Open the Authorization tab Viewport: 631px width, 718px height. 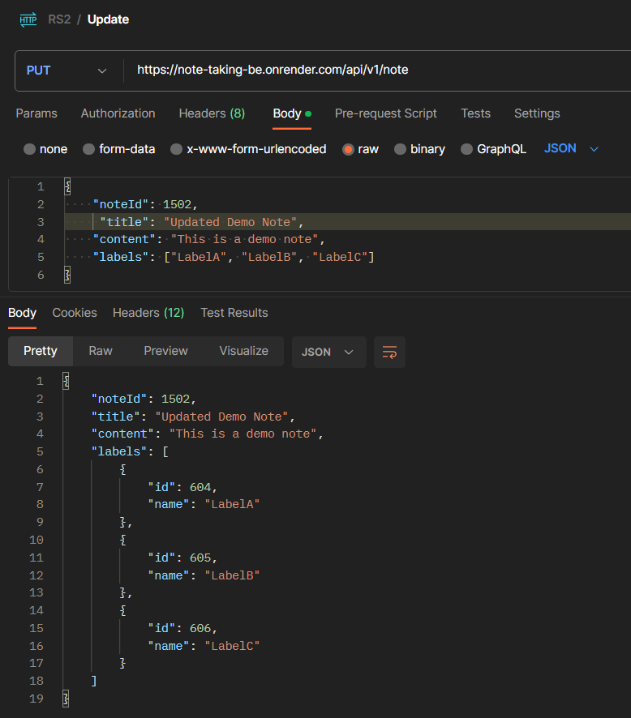[x=118, y=113]
